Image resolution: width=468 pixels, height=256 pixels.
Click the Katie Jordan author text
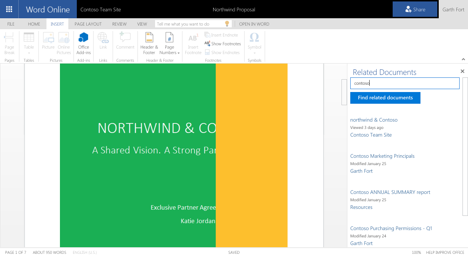click(x=198, y=221)
